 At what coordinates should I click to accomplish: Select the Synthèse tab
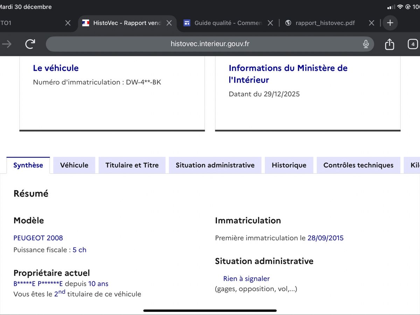[28, 165]
